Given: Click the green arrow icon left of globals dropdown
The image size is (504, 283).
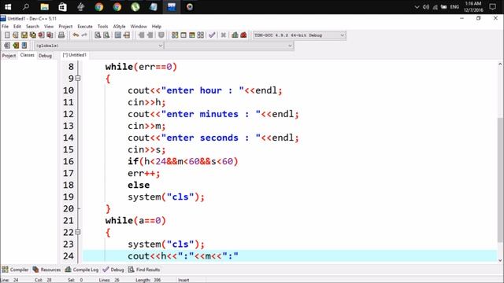Looking at the screenshot, I should (16, 46).
